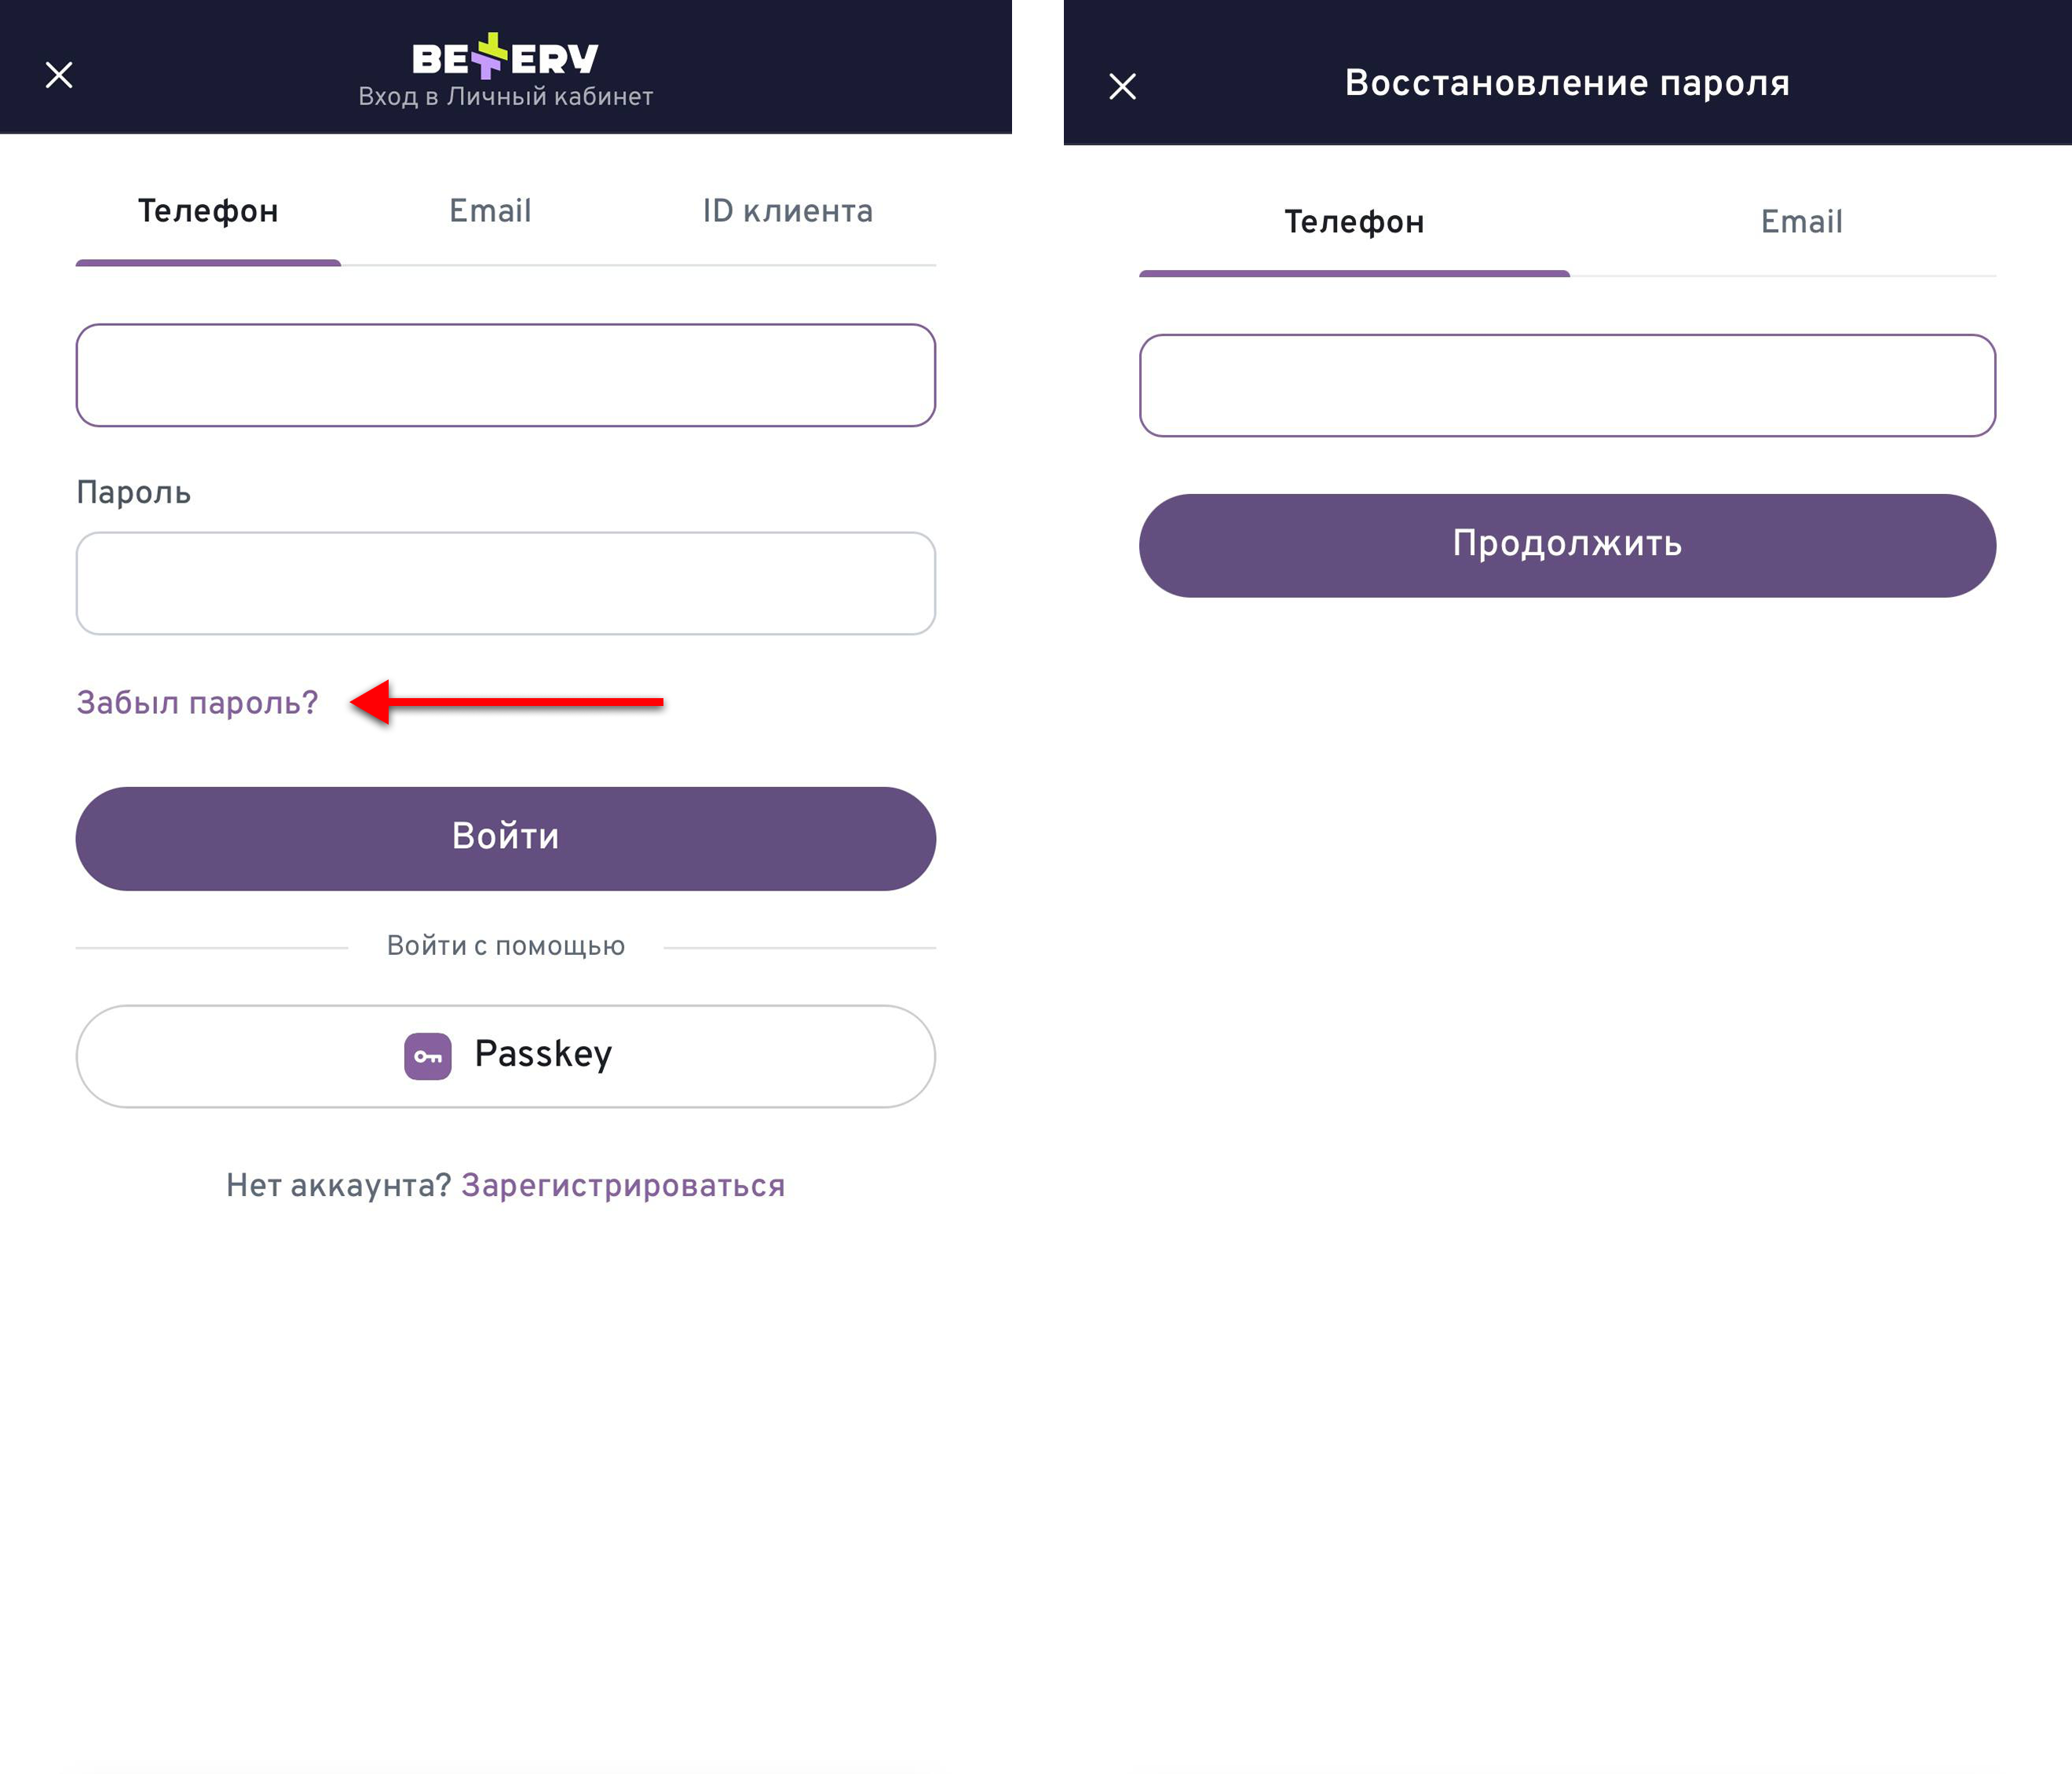This screenshot has width=2072, height=1774.
Task: Follow the Зарегистрироваться link
Action: pos(622,1185)
